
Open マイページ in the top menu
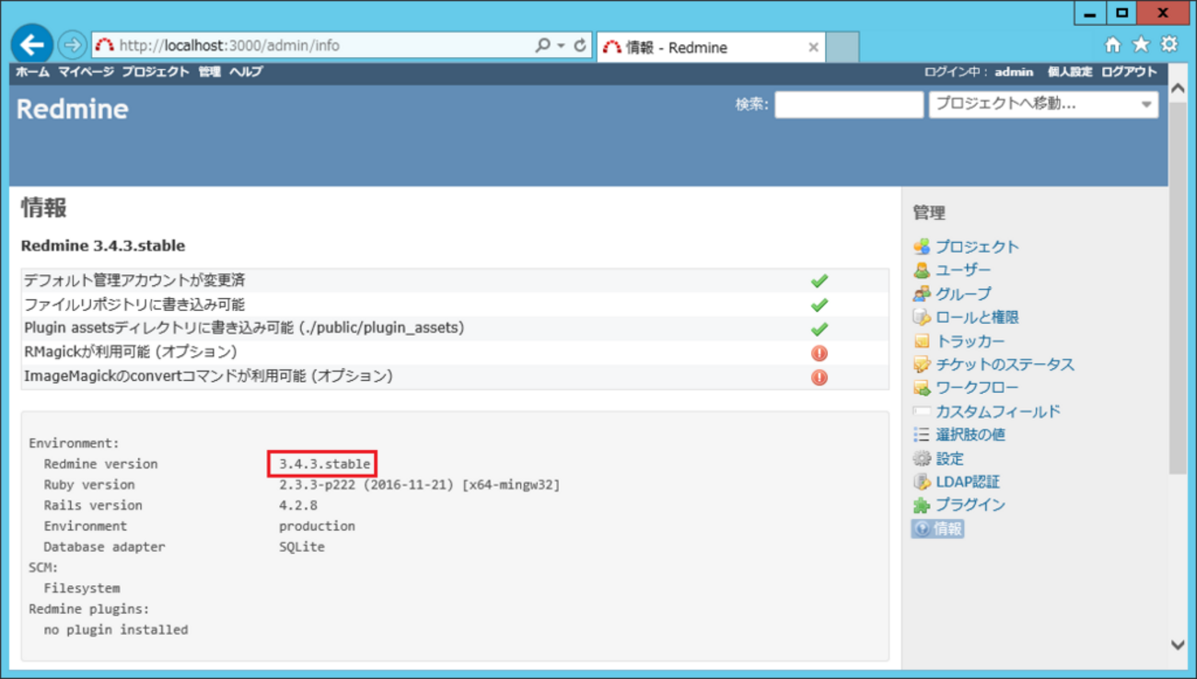86,72
